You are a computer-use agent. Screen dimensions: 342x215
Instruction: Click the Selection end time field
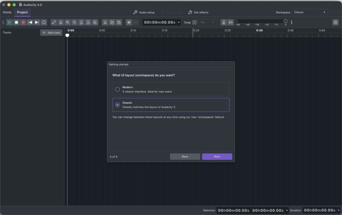point(268,211)
